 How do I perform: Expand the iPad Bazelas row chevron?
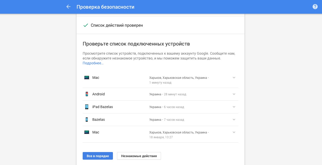pyautogui.click(x=234, y=107)
